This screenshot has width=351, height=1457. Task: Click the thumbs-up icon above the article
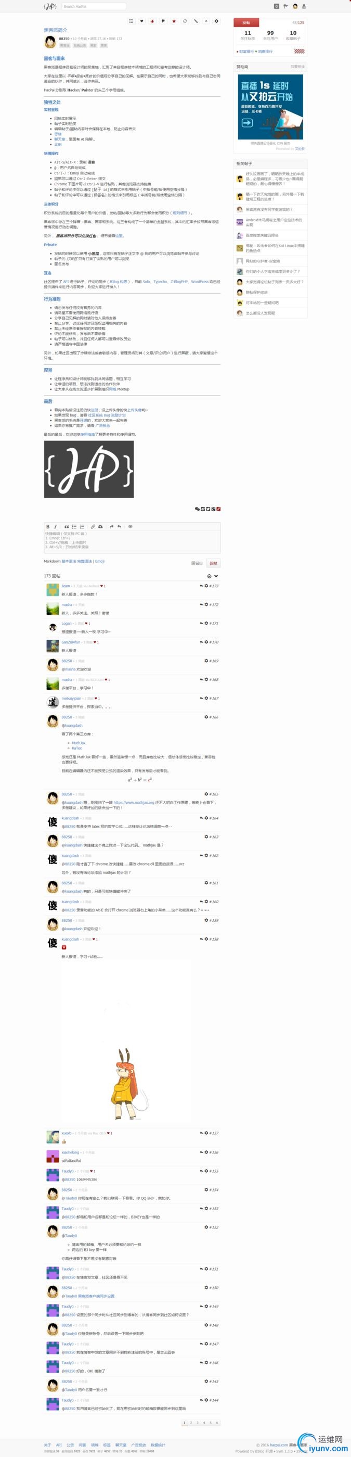pyautogui.click(x=152, y=21)
